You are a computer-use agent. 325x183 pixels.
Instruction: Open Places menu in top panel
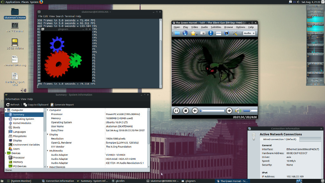(x=25, y=2)
